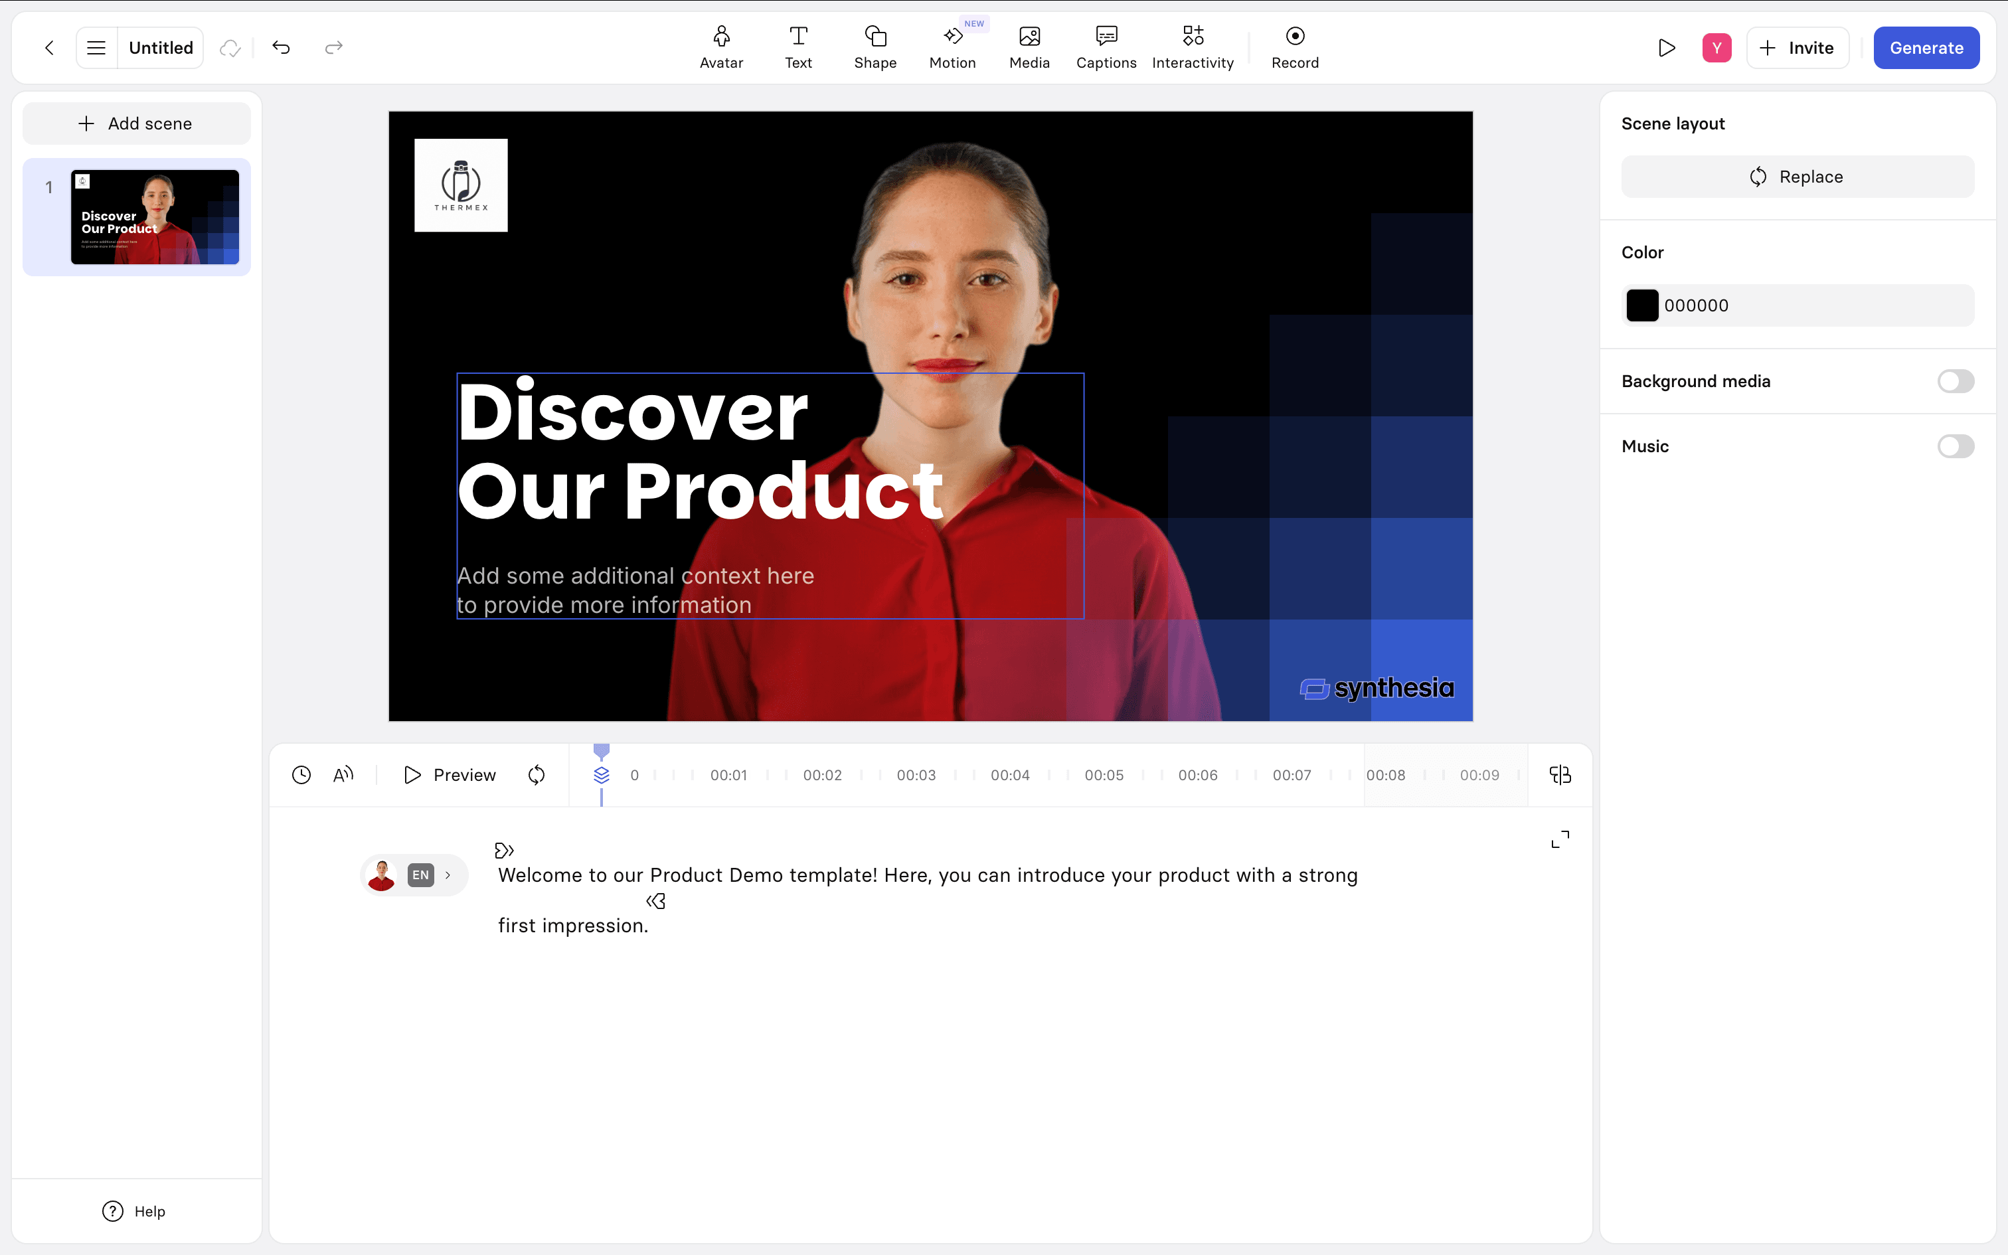The height and width of the screenshot is (1255, 2008).
Task: Toggle Background media switch
Action: pyautogui.click(x=1955, y=381)
